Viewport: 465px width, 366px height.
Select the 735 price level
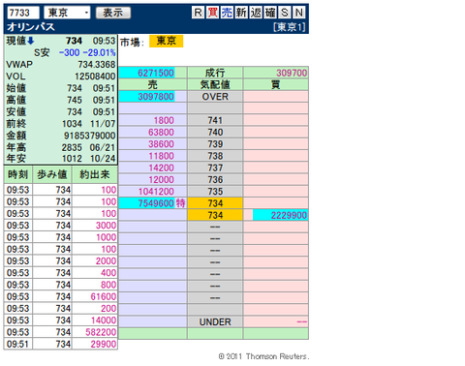pos(215,192)
